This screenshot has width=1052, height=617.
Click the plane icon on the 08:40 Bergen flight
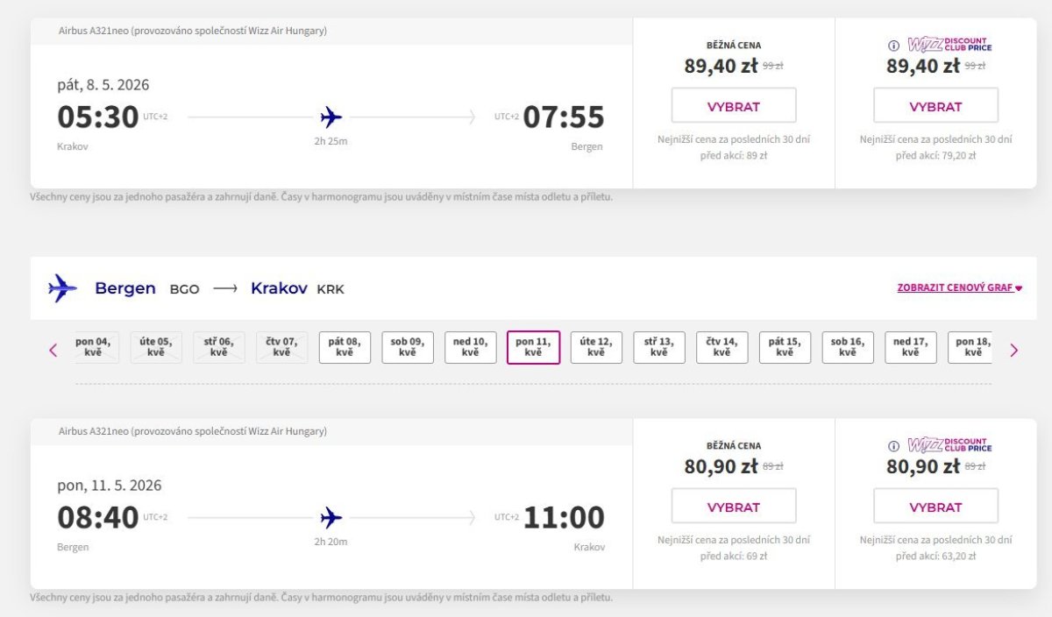coord(331,517)
